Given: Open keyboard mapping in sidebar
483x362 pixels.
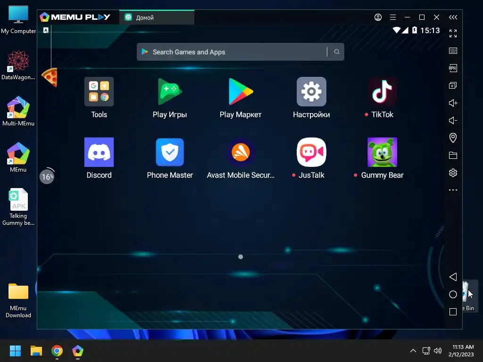Looking at the screenshot, I should coord(453,51).
